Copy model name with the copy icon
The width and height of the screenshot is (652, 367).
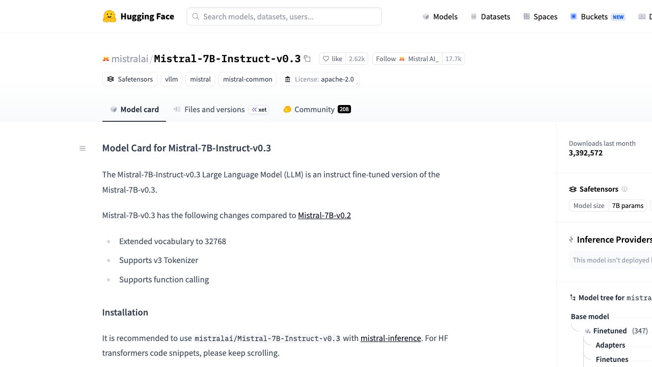307,59
